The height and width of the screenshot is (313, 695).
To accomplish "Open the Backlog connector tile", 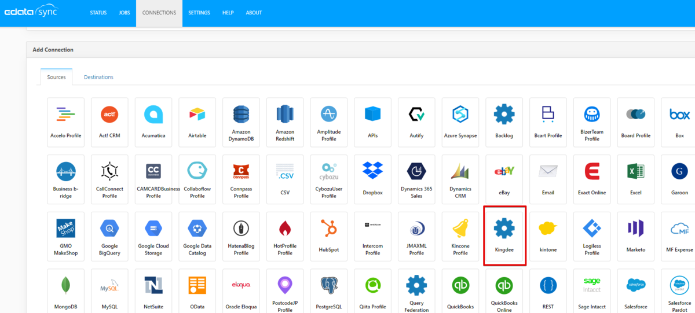I will [x=504, y=122].
